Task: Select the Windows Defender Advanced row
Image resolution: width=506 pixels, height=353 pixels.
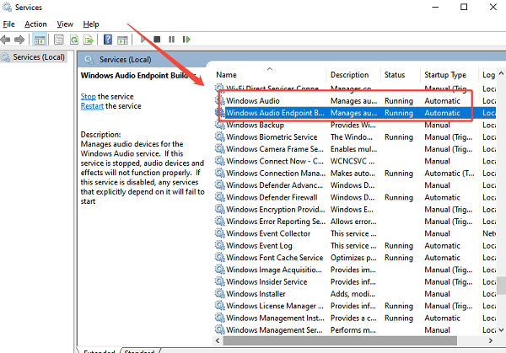Action: [x=355, y=185]
